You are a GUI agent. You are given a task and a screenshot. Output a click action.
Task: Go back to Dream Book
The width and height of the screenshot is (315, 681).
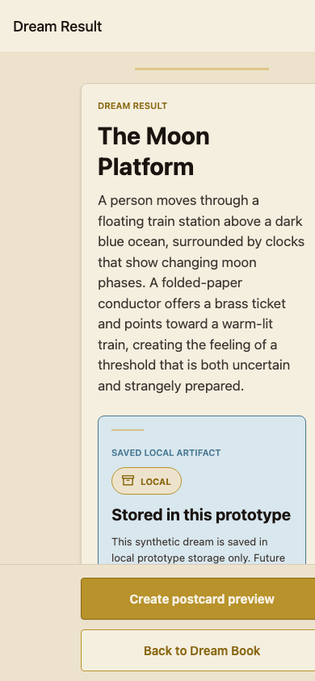[x=201, y=650]
